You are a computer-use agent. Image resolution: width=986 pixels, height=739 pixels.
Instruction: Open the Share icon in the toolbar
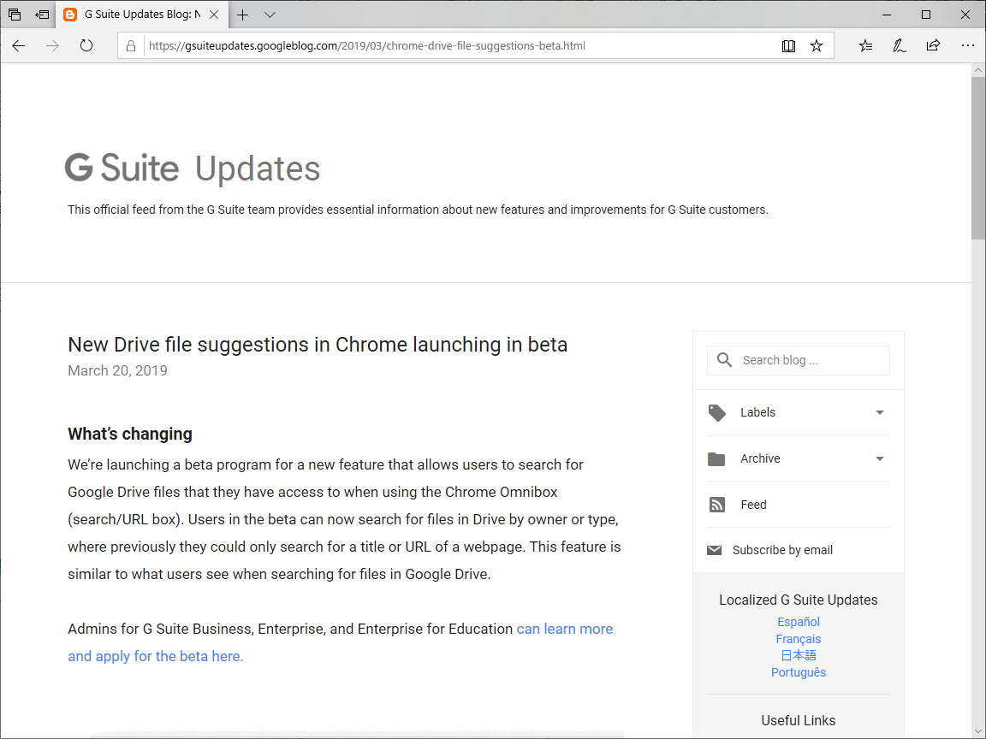coord(933,46)
